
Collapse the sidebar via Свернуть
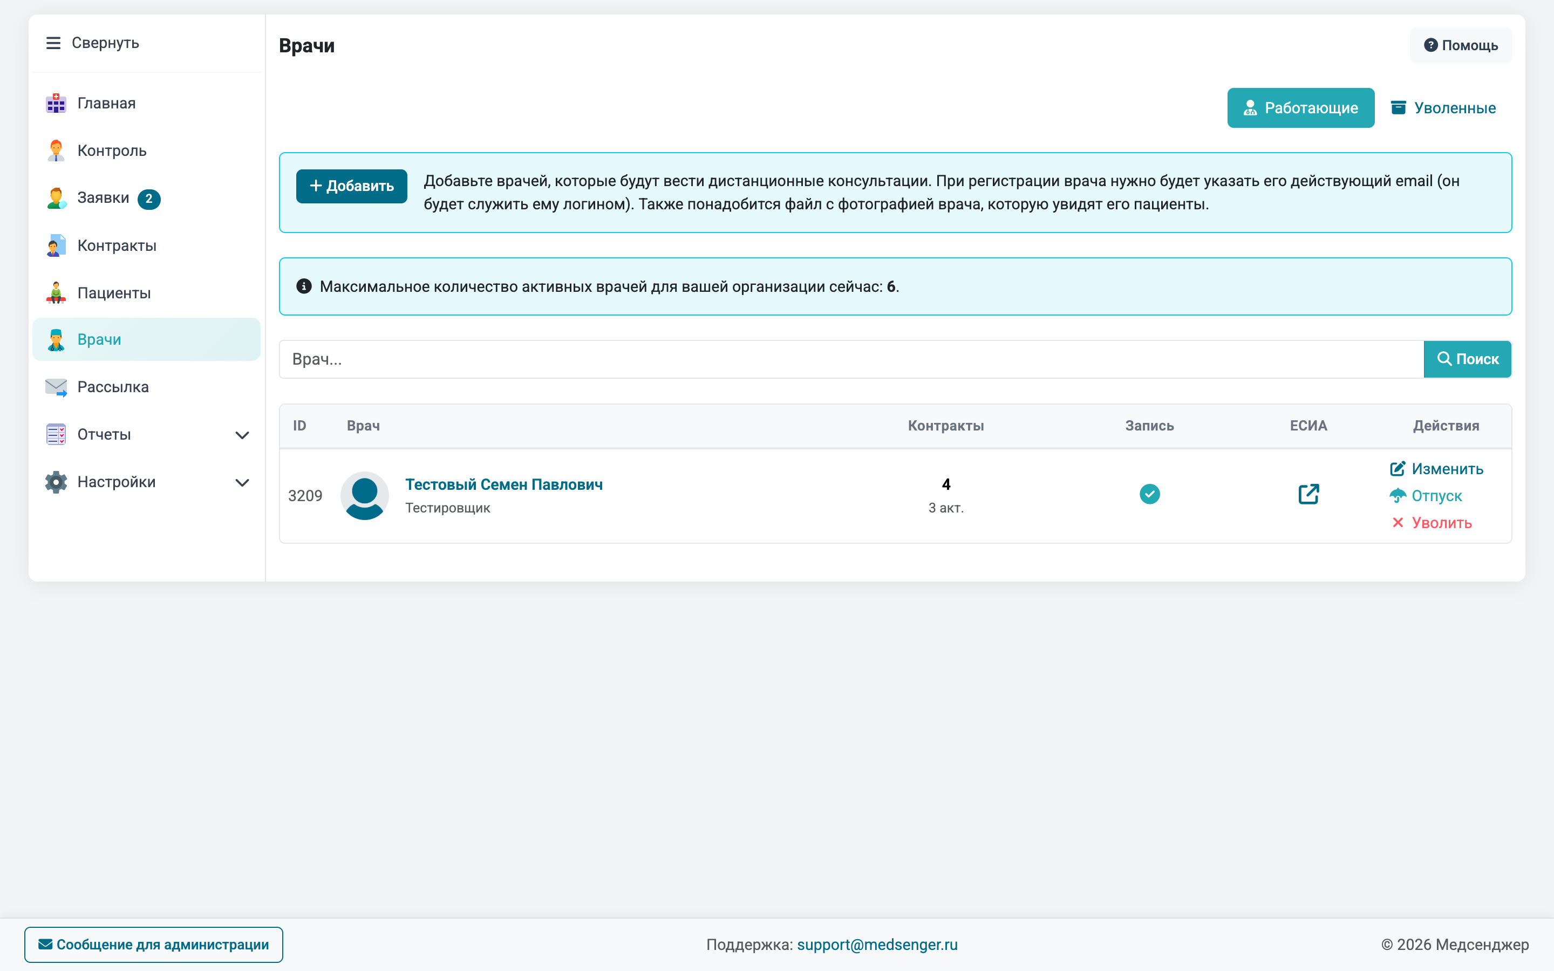(x=92, y=43)
